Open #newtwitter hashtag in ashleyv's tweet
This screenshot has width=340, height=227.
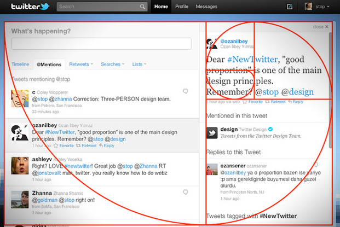78,166
